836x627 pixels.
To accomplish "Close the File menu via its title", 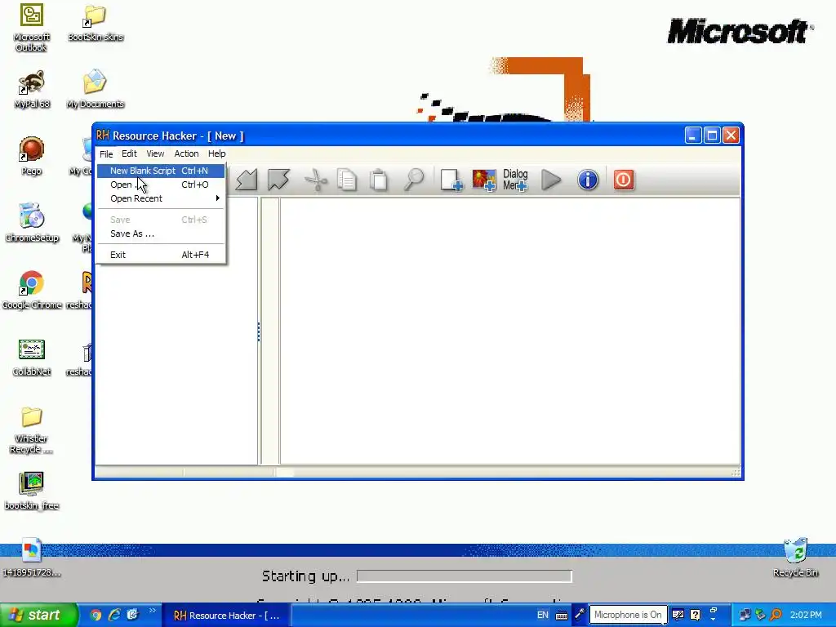I will click(x=106, y=154).
